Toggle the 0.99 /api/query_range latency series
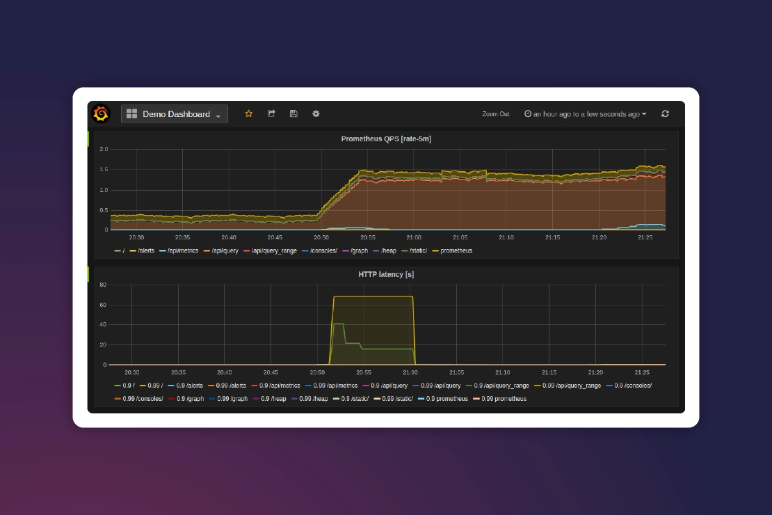The height and width of the screenshot is (515, 772). 568,386
